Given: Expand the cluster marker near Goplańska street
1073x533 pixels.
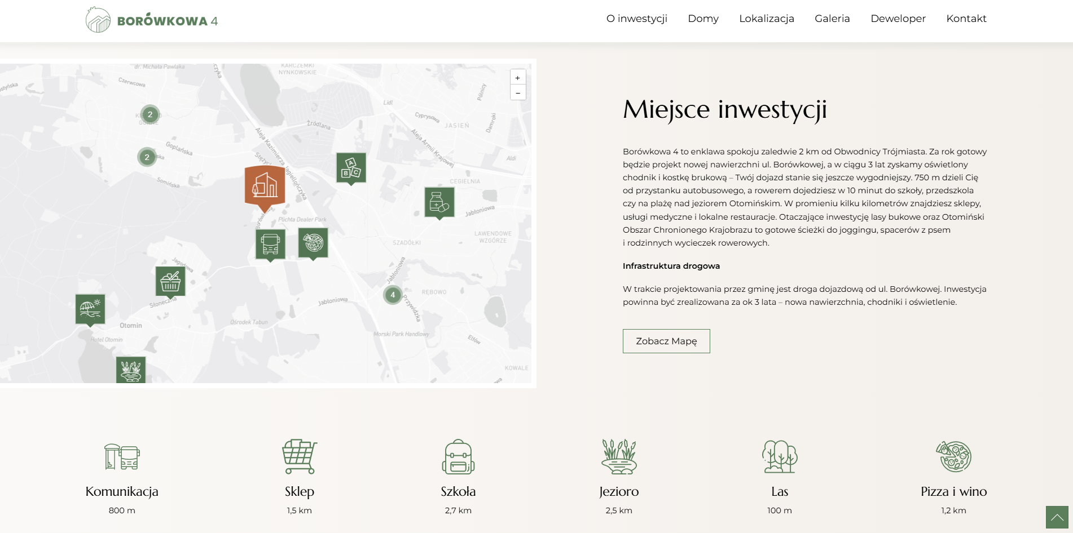Looking at the screenshot, I should [147, 157].
